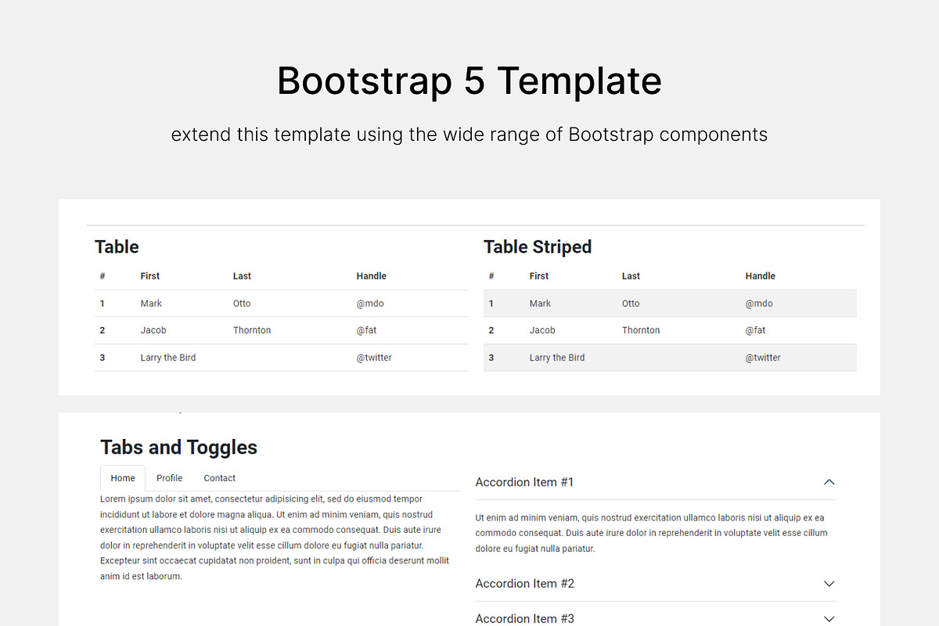Screen dimensions: 939x626
Task: Click Jacob cell in plain Table
Action: pos(153,330)
